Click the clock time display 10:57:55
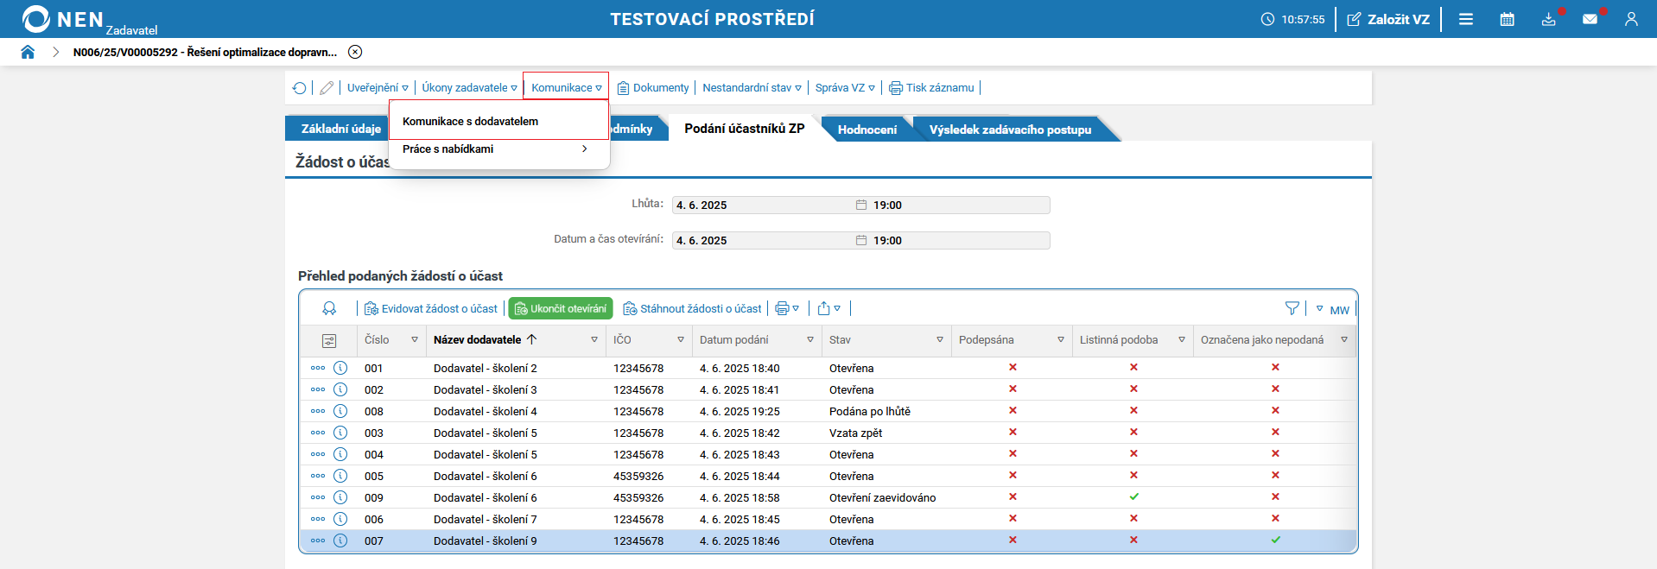Image resolution: width=1657 pixels, height=569 pixels. [1293, 19]
